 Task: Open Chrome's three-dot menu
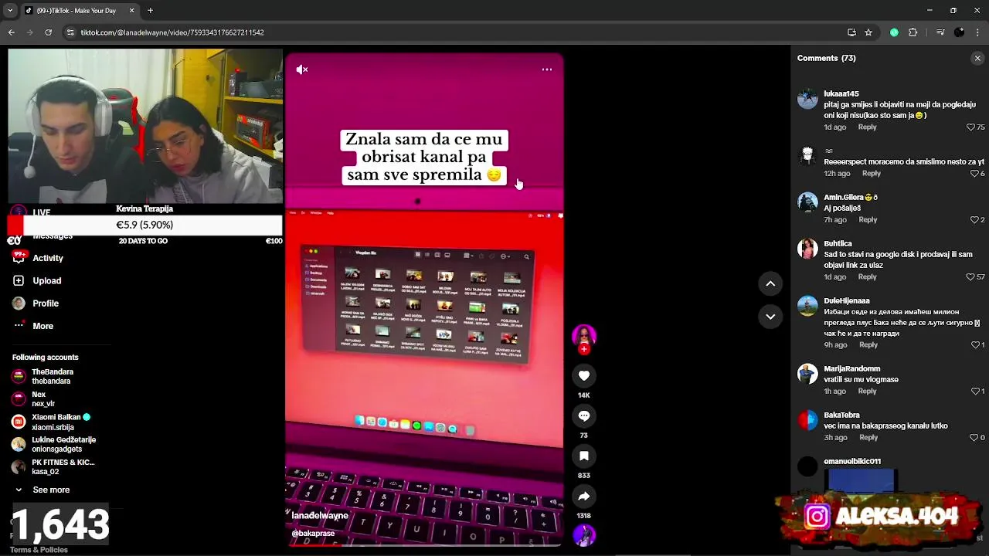click(977, 32)
